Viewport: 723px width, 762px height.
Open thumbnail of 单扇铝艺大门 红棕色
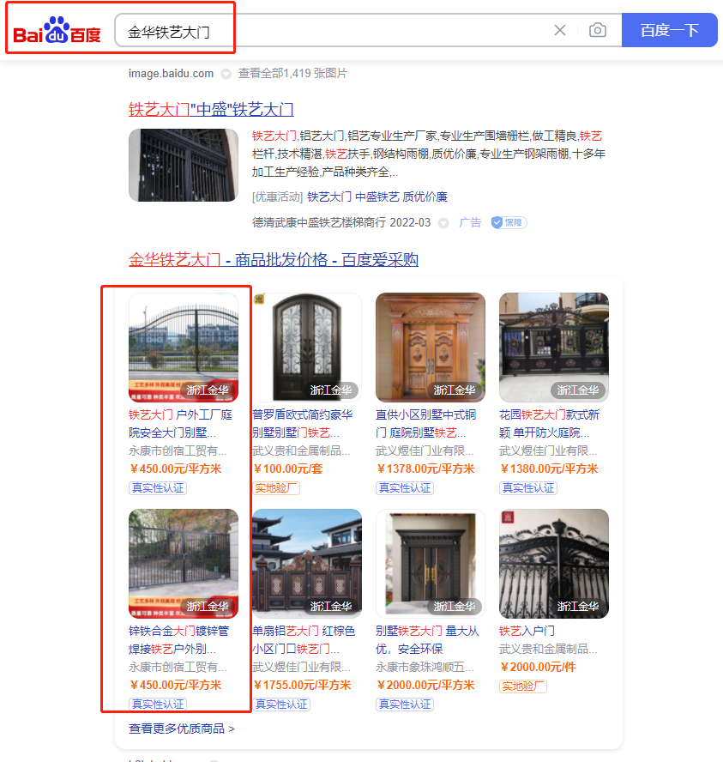point(307,563)
